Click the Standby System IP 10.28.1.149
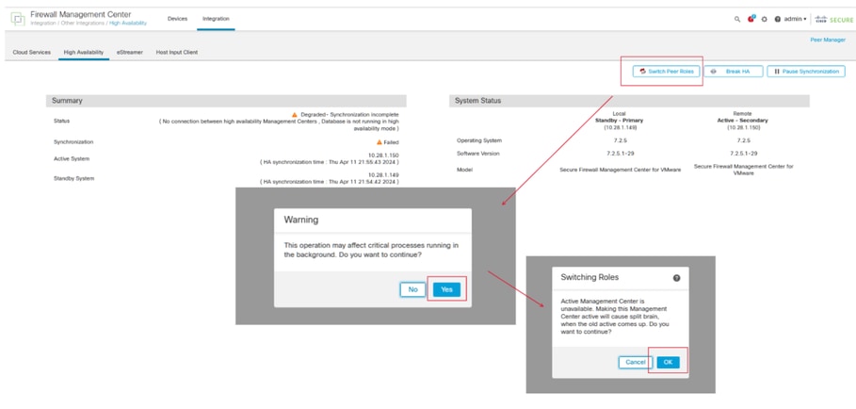Image resolution: width=856 pixels, height=409 pixels. click(x=383, y=175)
